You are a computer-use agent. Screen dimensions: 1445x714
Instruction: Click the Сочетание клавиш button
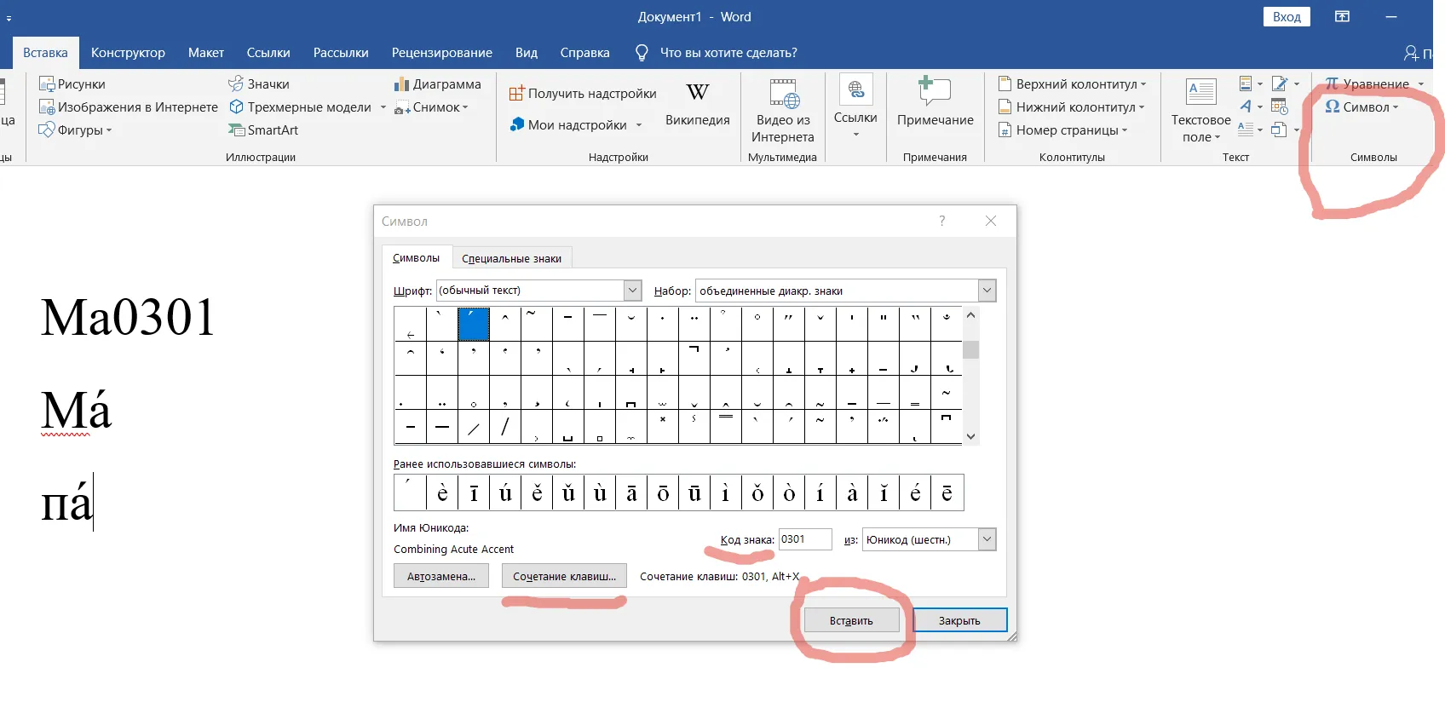click(x=564, y=576)
